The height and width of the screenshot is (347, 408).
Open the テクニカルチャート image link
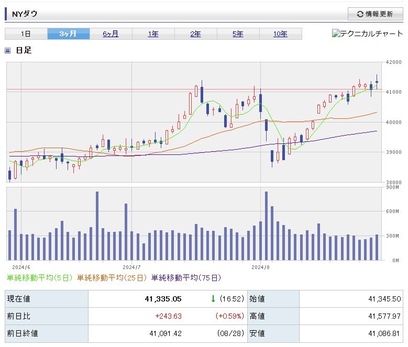[367, 33]
